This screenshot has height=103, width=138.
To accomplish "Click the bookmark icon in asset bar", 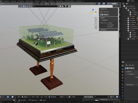I will point(60,6).
